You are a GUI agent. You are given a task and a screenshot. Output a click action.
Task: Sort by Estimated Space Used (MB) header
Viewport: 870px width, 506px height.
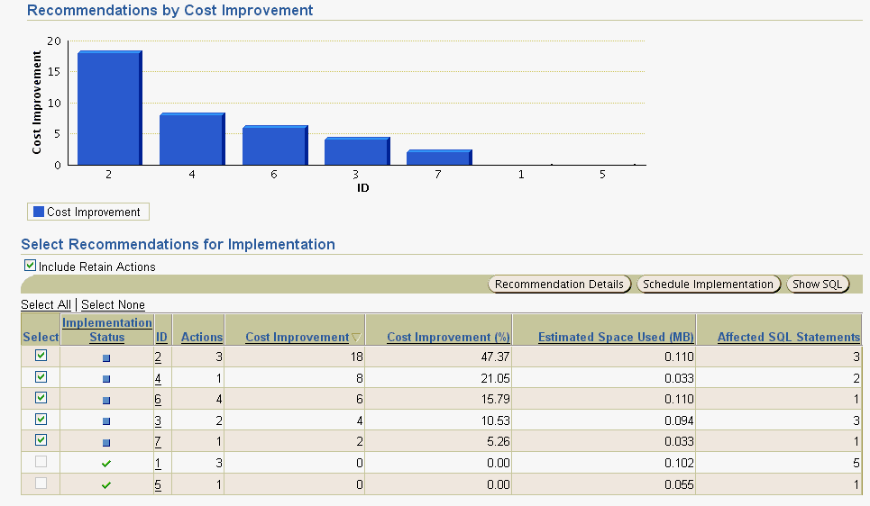pyautogui.click(x=615, y=338)
